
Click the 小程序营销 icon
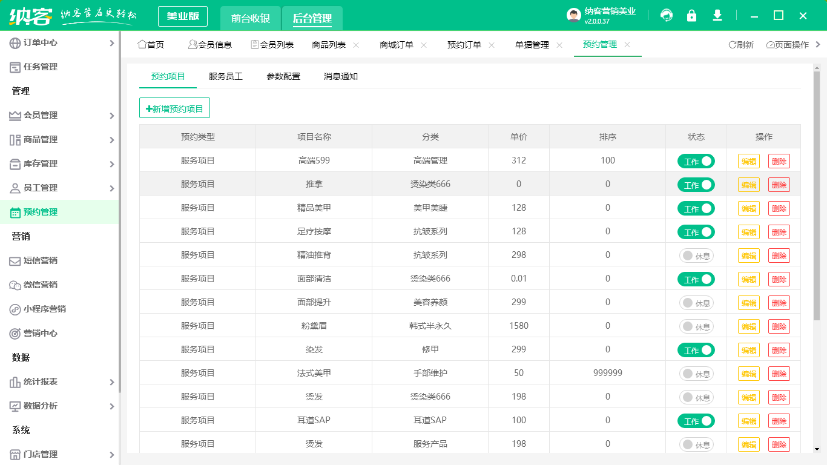15,309
